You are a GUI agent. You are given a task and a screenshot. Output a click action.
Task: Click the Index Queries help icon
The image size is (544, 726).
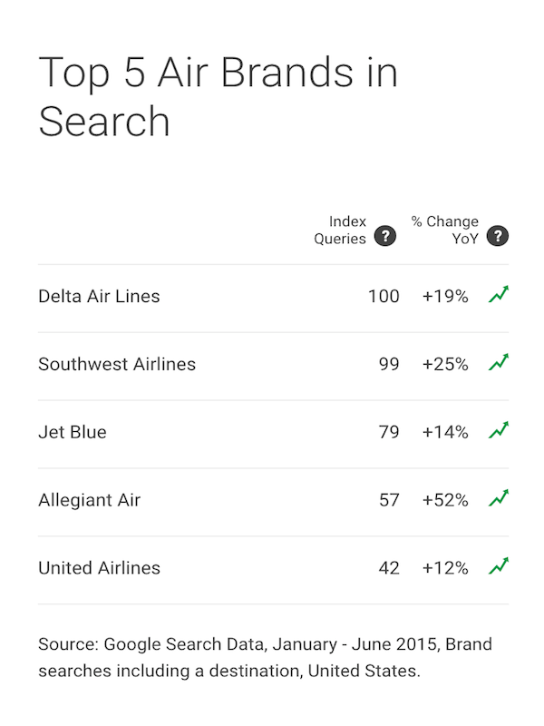384,236
